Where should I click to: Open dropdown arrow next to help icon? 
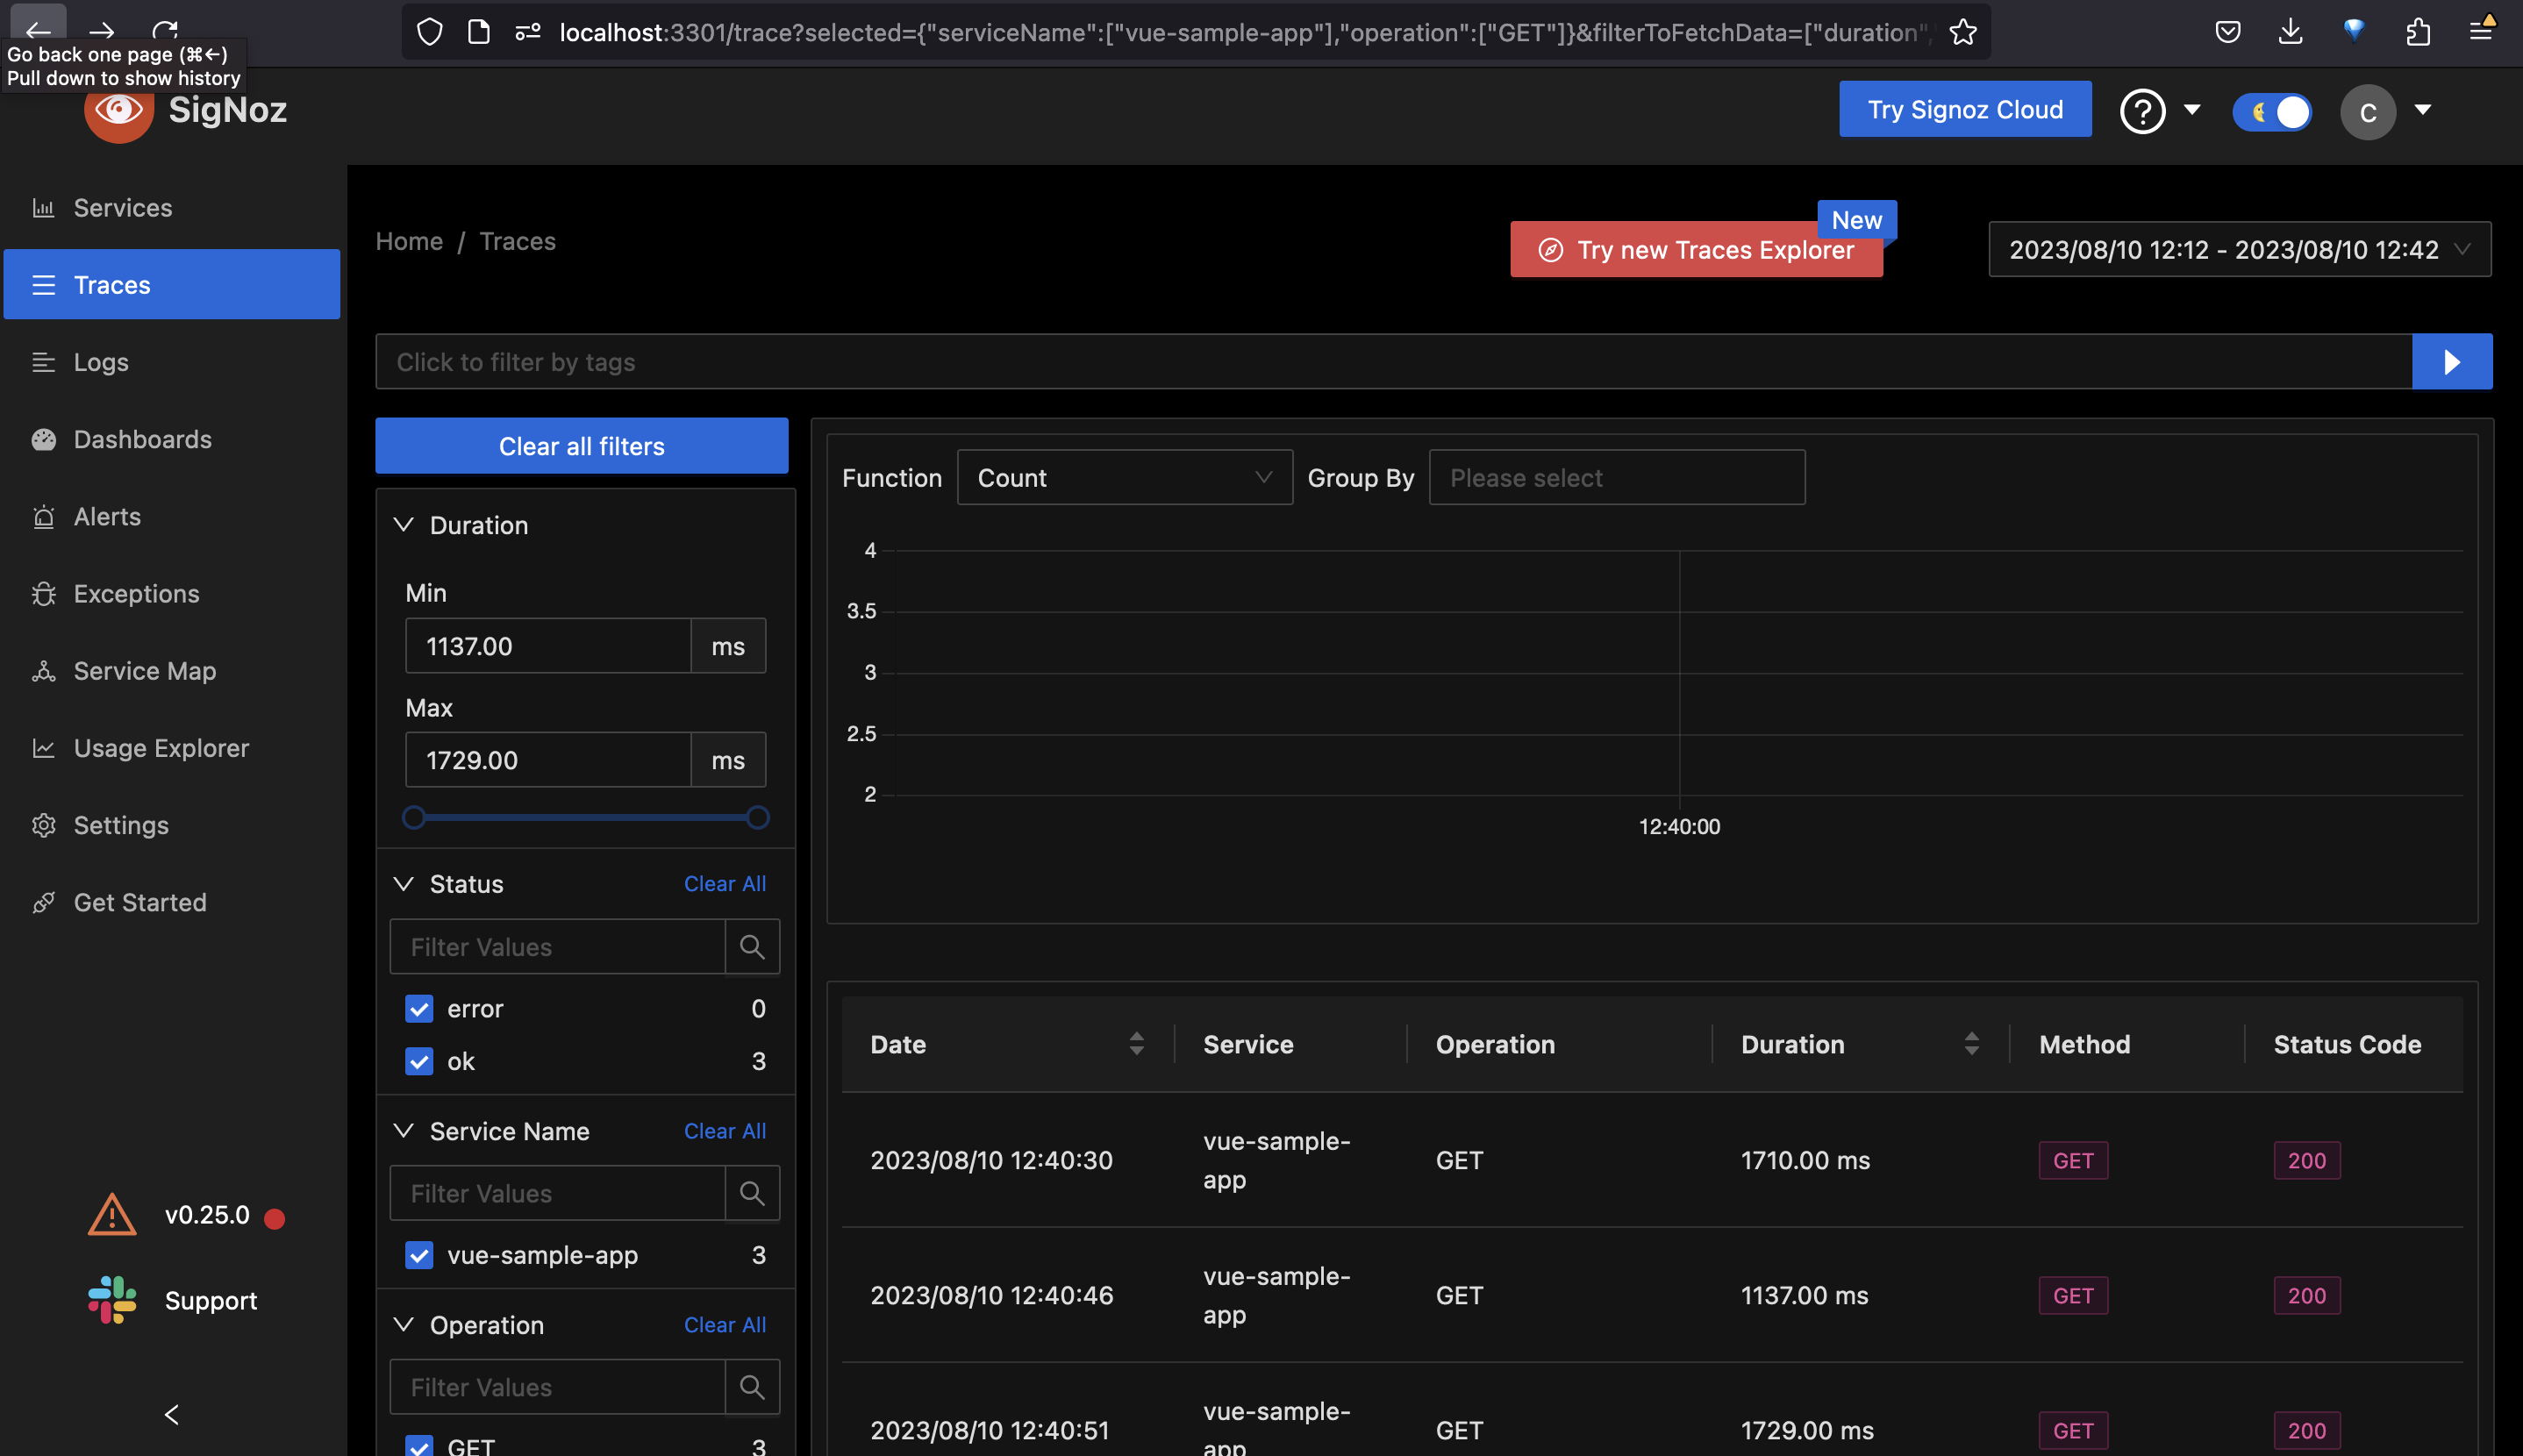coord(2191,110)
